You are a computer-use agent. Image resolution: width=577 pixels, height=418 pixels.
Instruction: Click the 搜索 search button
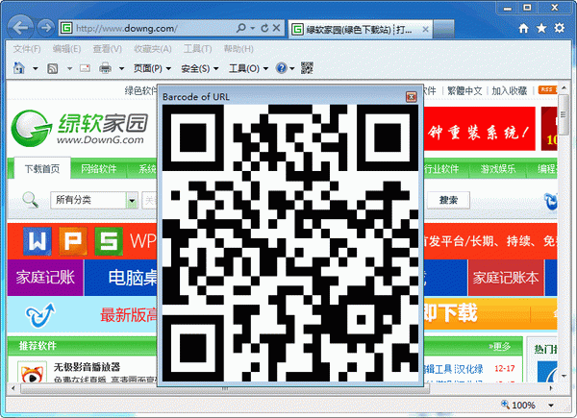pyautogui.click(x=448, y=200)
